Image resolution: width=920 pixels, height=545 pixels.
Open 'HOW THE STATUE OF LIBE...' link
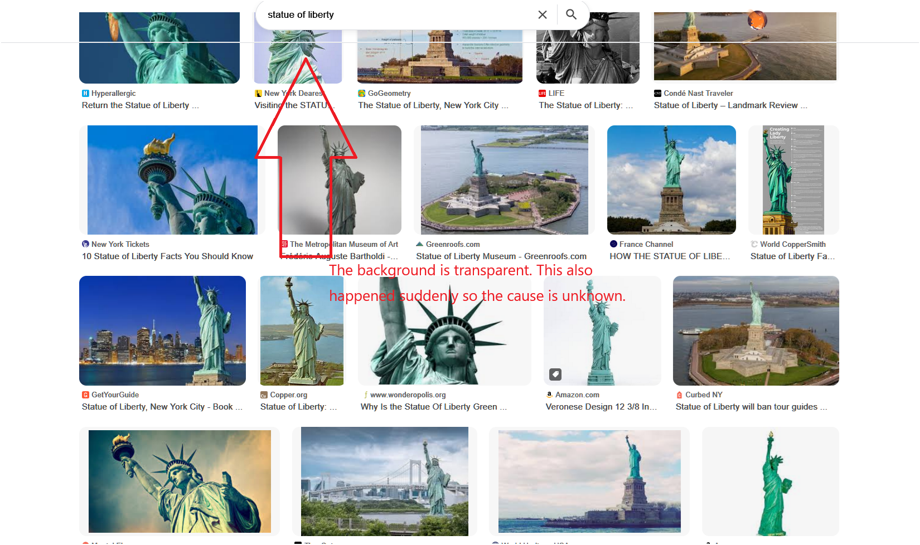click(670, 256)
